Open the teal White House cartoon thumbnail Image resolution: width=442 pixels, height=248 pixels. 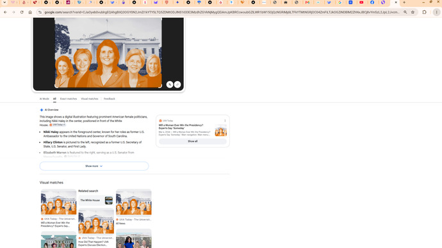(59, 240)
